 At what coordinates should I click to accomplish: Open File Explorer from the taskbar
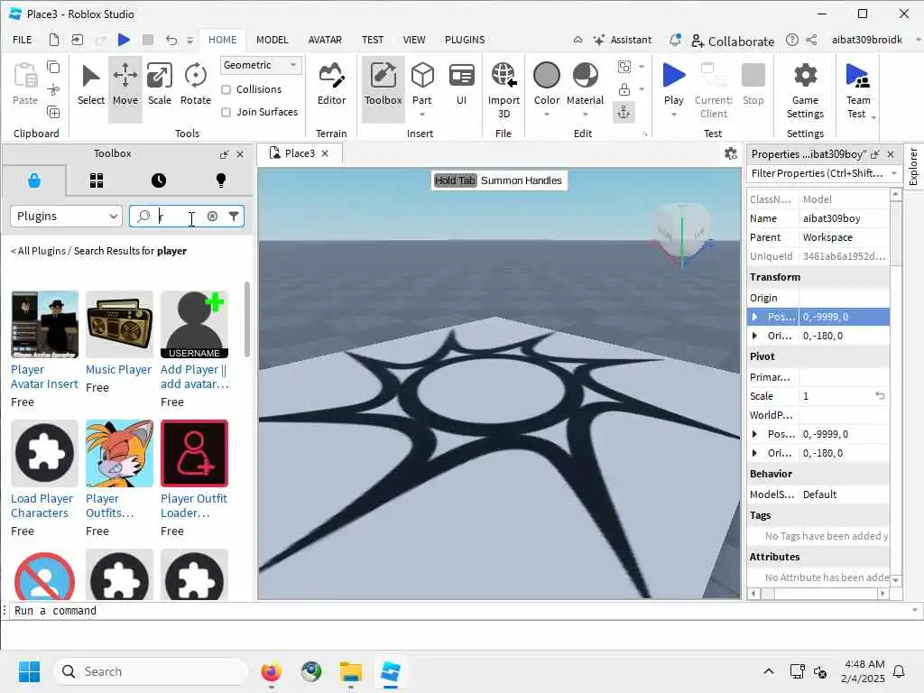point(351,671)
